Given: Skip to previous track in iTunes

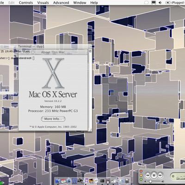Looking at the screenshot, I should (x=148, y=175).
